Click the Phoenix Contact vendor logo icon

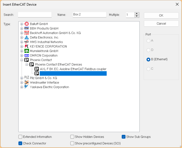[27, 60]
